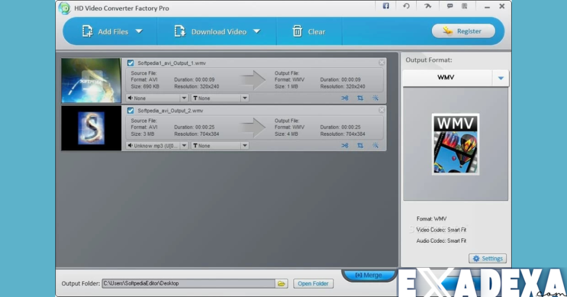
Task: Click clip/trim icon for Softpedia1_avi_Output_1.wmv
Action: click(x=345, y=98)
